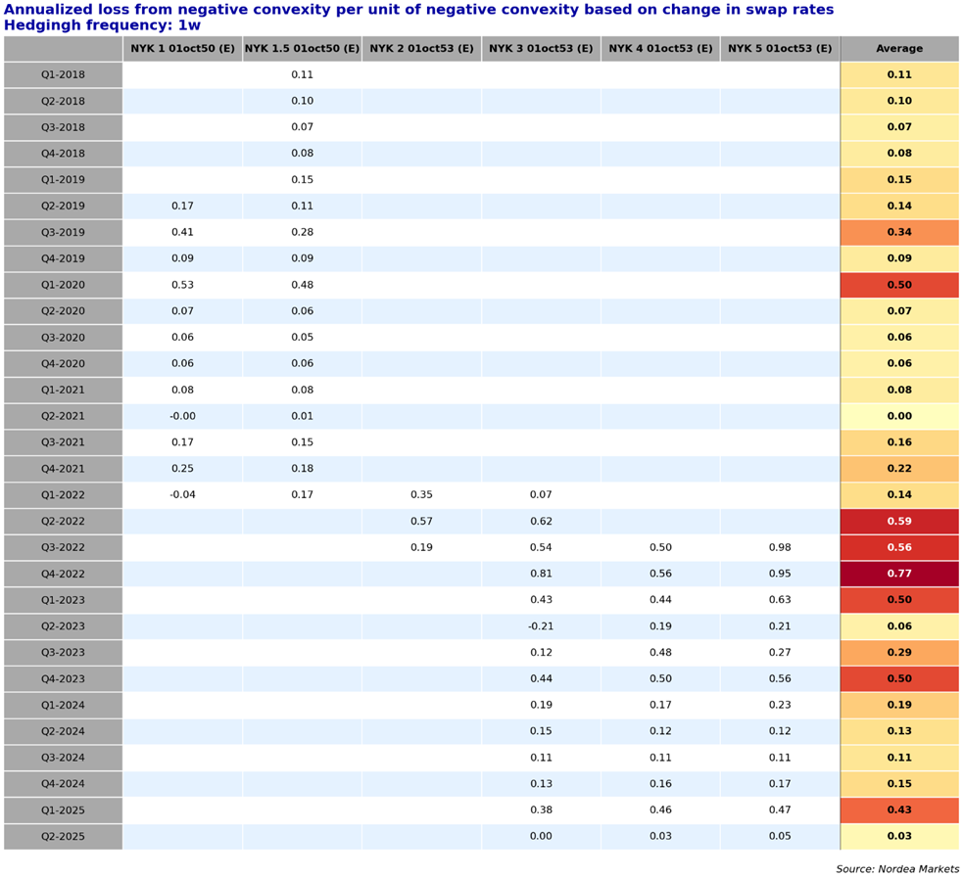This screenshot has width=963, height=878.
Task: Click the "NYK 4 01oct53 (E)" column header
Action: click(x=660, y=49)
